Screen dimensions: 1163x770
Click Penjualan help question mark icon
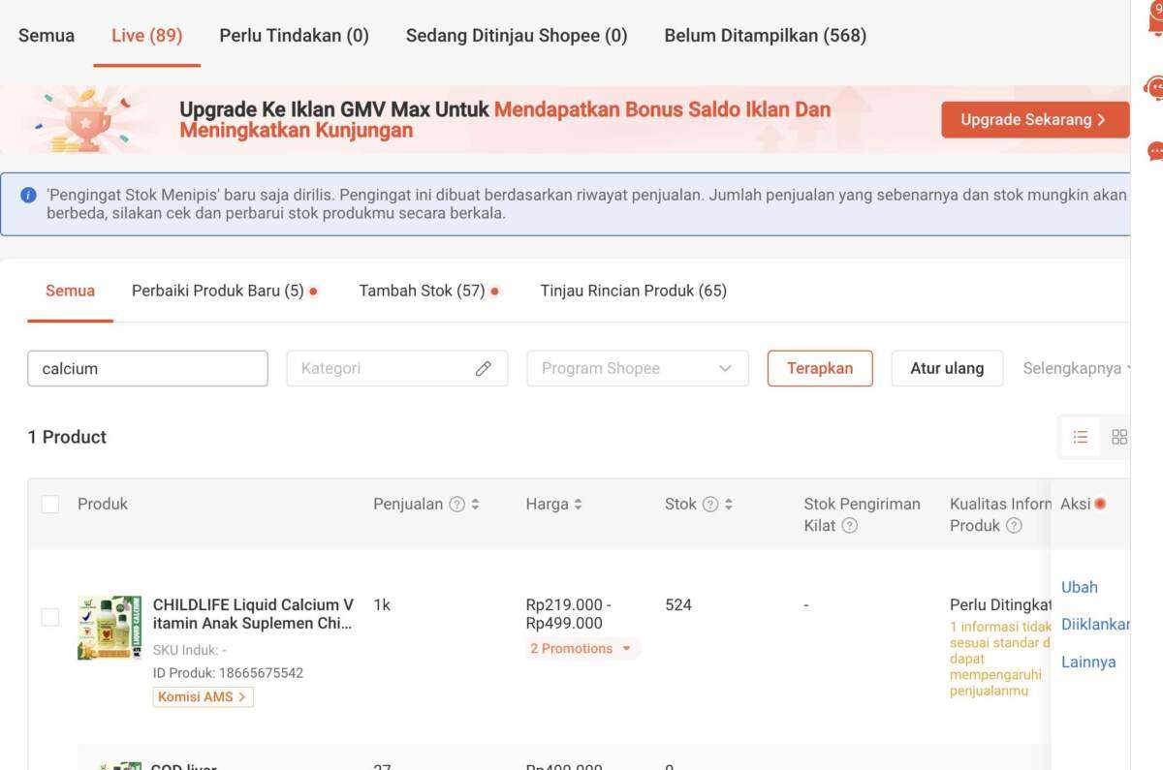[x=456, y=504]
